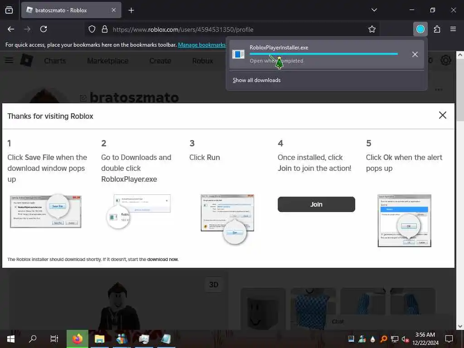Image resolution: width=464 pixels, height=348 pixels.
Task: Click the Downloads step two illustration
Action: point(139,211)
